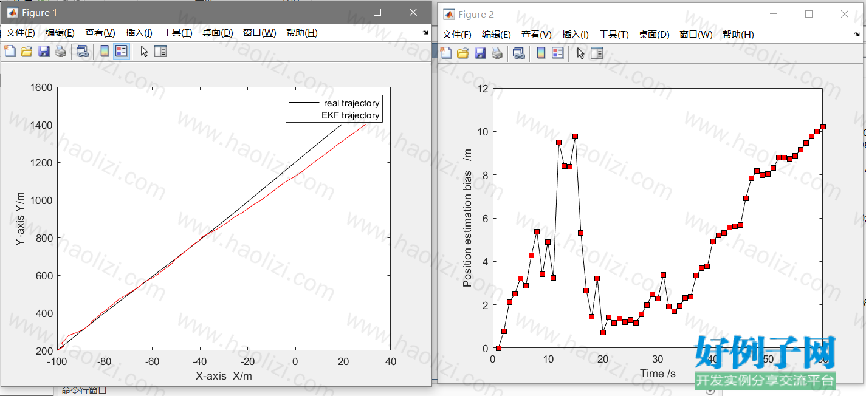Insert colorbar using Figure 2 toolbar icon
The height and width of the screenshot is (396, 866).
541,53
